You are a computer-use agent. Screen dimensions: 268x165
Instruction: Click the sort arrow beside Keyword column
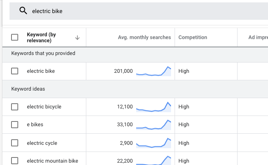77,38
